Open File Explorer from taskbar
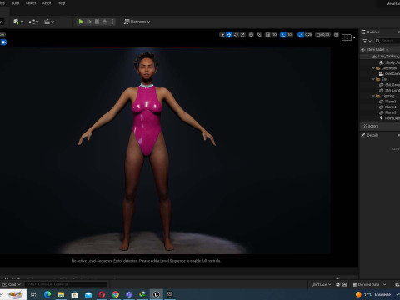 (61, 294)
